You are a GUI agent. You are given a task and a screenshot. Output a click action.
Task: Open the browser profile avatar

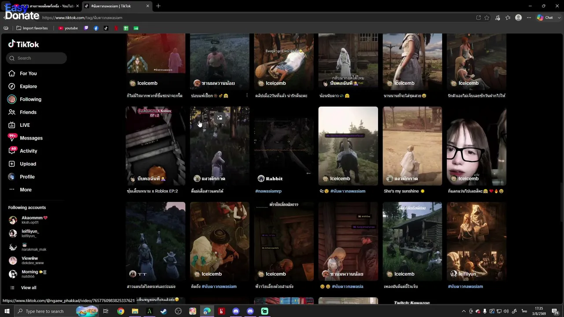(519, 18)
